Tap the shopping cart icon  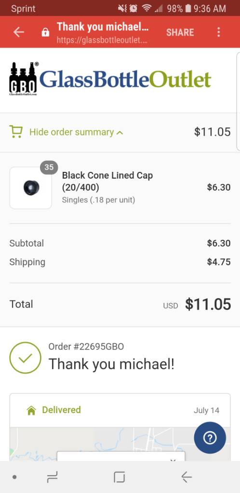[x=16, y=132]
